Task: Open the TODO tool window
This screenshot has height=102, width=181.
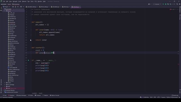Action: point(31,95)
